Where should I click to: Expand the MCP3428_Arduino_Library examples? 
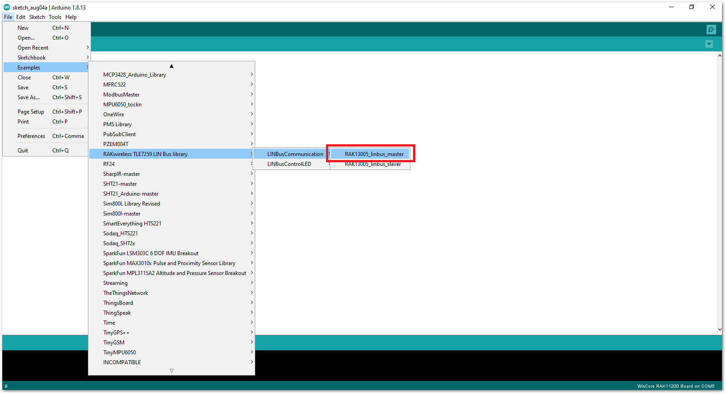(172, 75)
